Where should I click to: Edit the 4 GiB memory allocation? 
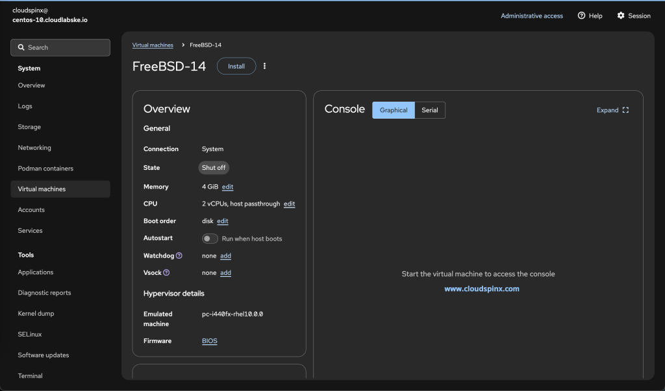click(x=227, y=187)
